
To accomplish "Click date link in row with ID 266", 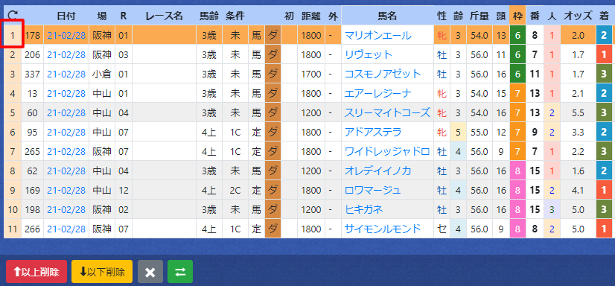I will pyautogui.click(x=66, y=229).
